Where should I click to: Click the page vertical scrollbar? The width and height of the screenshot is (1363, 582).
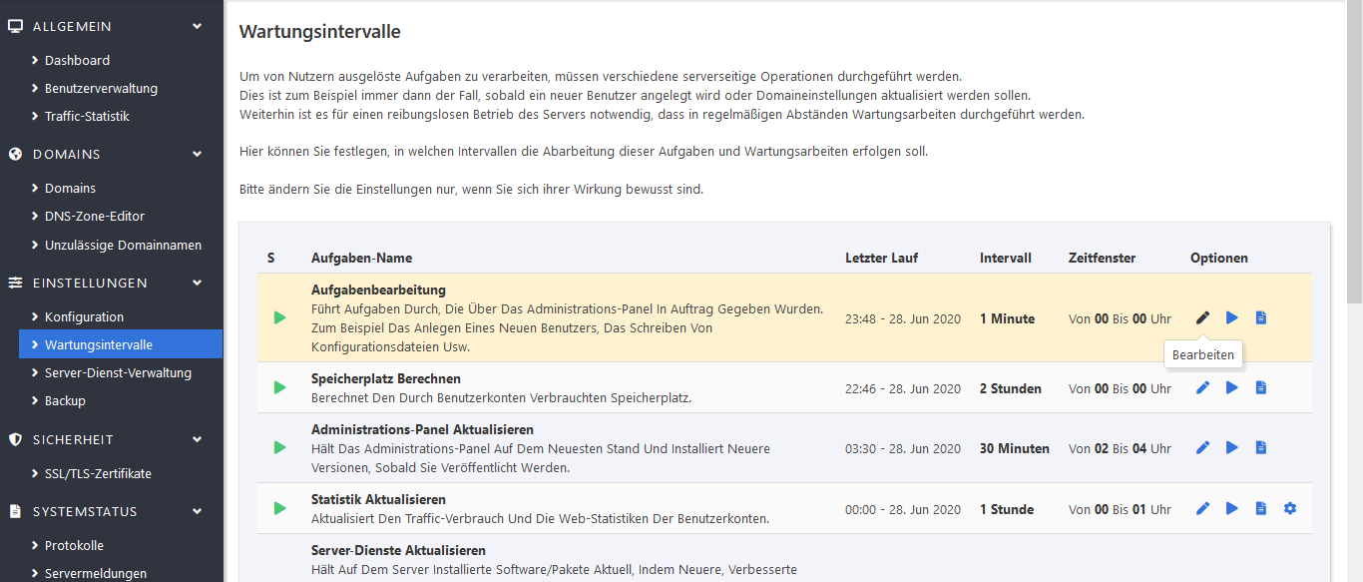point(1354,150)
